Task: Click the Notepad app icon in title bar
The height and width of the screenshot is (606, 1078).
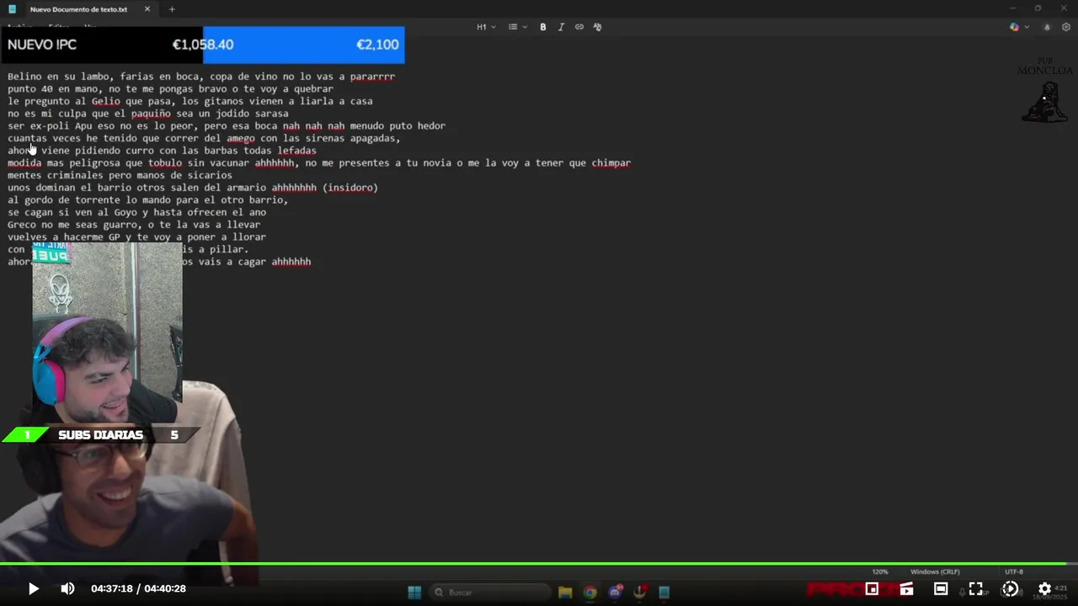Action: (12, 9)
